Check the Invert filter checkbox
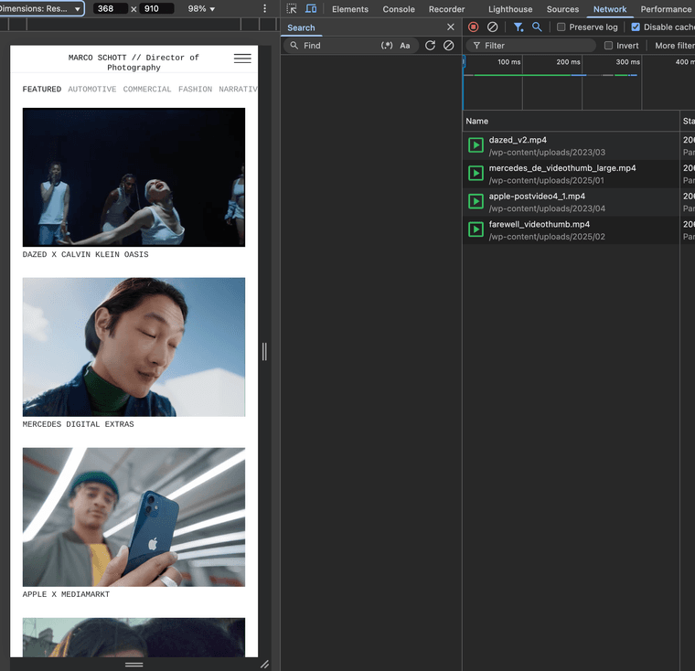The width and height of the screenshot is (695, 671). tap(608, 45)
